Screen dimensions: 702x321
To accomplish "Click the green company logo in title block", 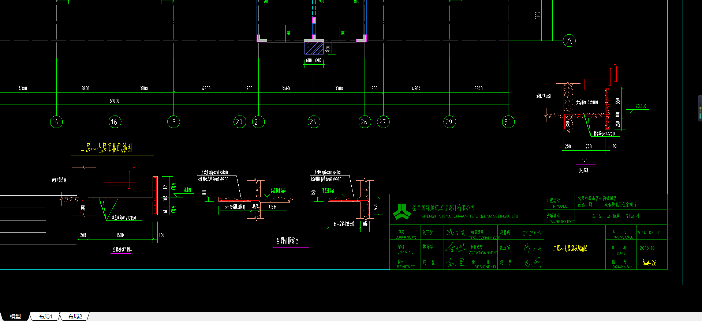I will (402, 212).
